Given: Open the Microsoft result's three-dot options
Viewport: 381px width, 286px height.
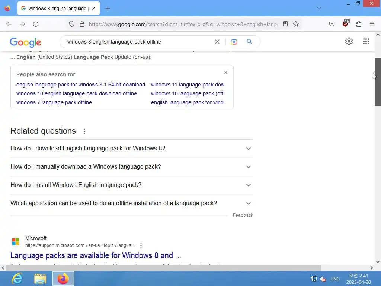Looking at the screenshot, I should [141, 245].
